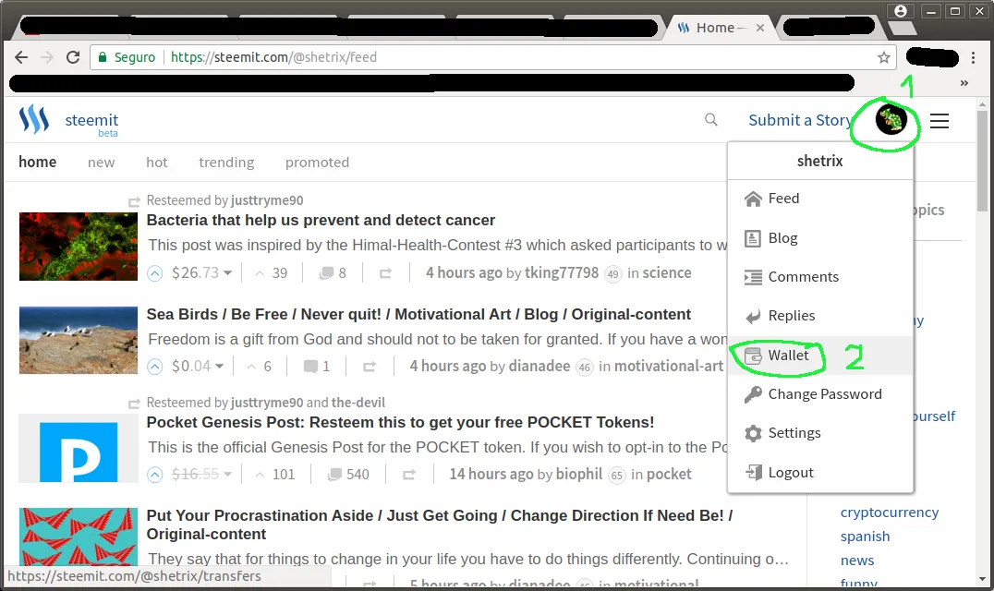Open comments on Pocket post (540)
Viewport: 994px width, 591px height.
click(348, 475)
